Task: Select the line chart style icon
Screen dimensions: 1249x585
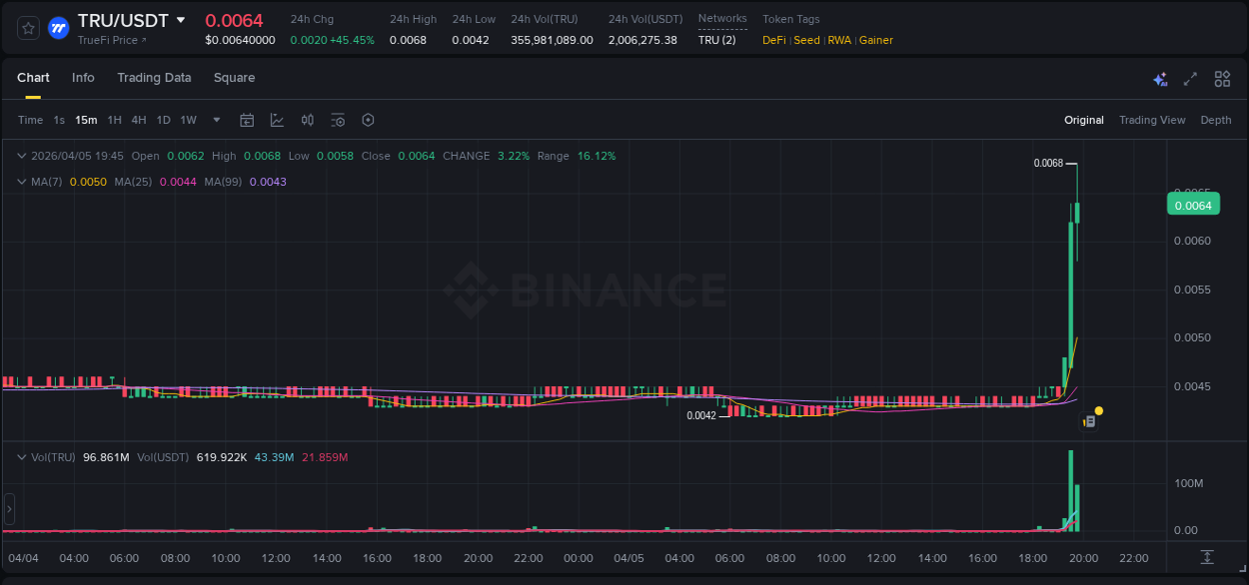Action: (276, 120)
